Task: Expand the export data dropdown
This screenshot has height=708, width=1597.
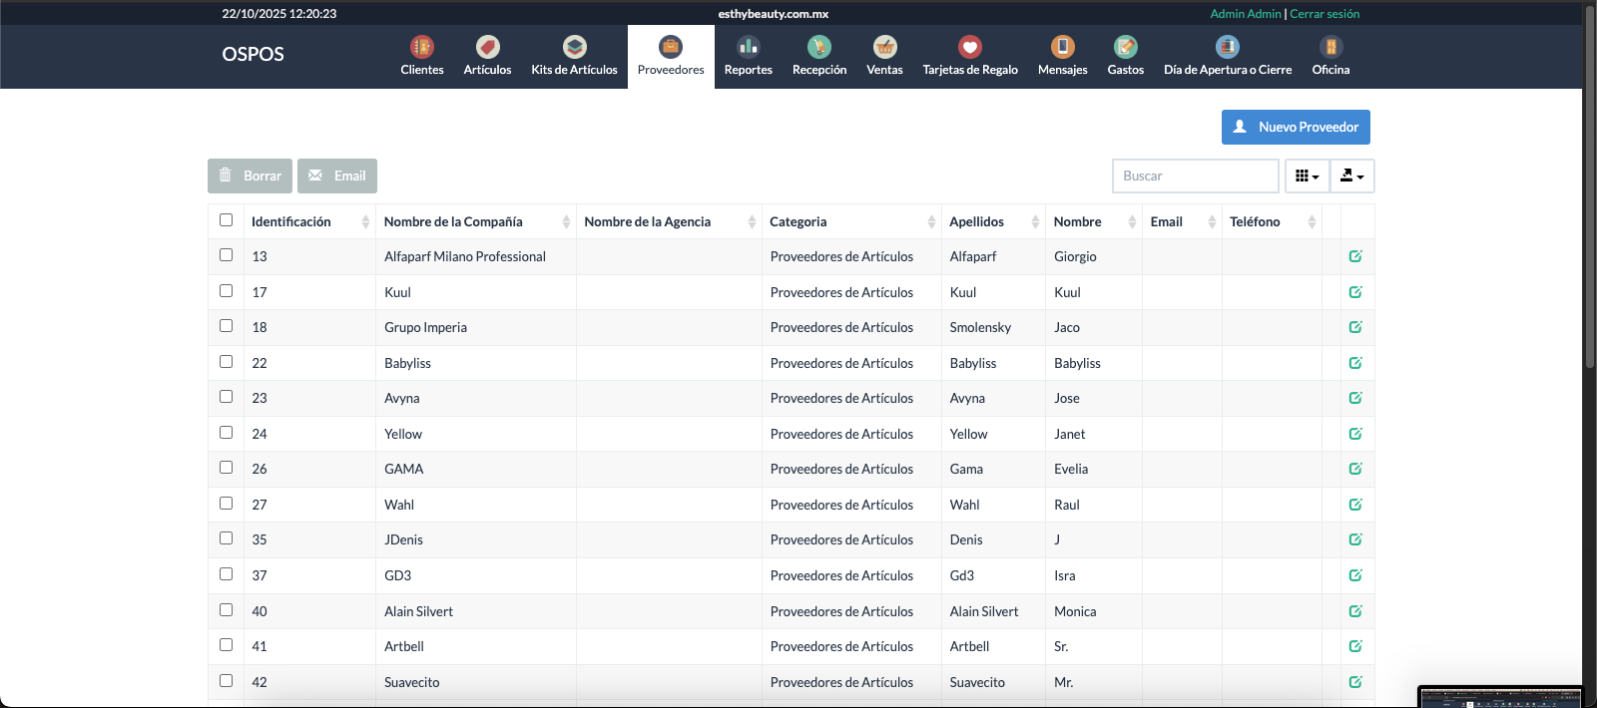Action: 1351,177
